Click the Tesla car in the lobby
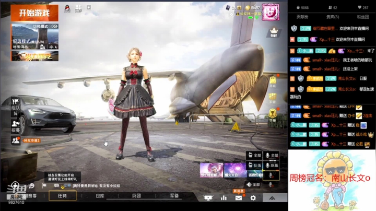The height and width of the screenshot is (211, 376). [40, 114]
